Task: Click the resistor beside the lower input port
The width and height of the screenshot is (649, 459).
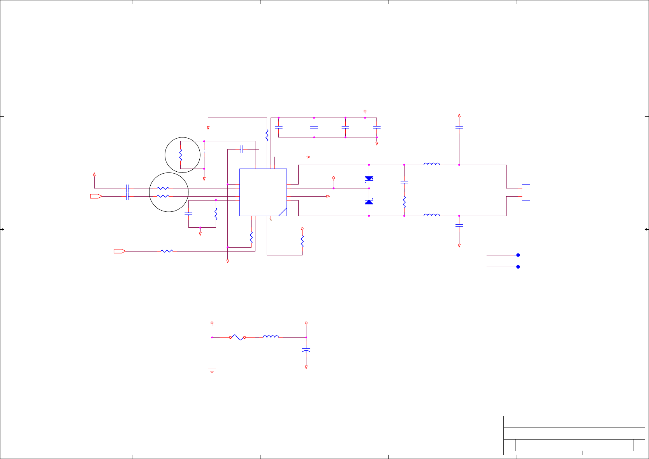Action: click(x=167, y=251)
